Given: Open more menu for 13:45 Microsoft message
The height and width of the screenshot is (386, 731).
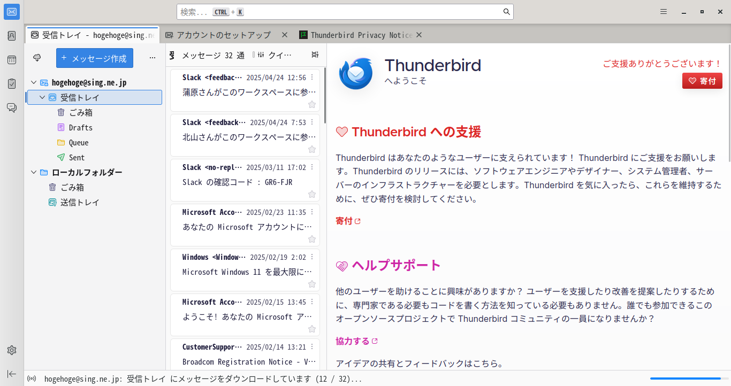Looking at the screenshot, I should point(312,302).
